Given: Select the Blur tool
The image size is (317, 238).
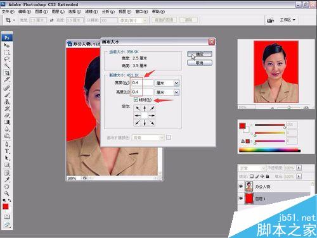Looking at the screenshot, I should point(7,129).
